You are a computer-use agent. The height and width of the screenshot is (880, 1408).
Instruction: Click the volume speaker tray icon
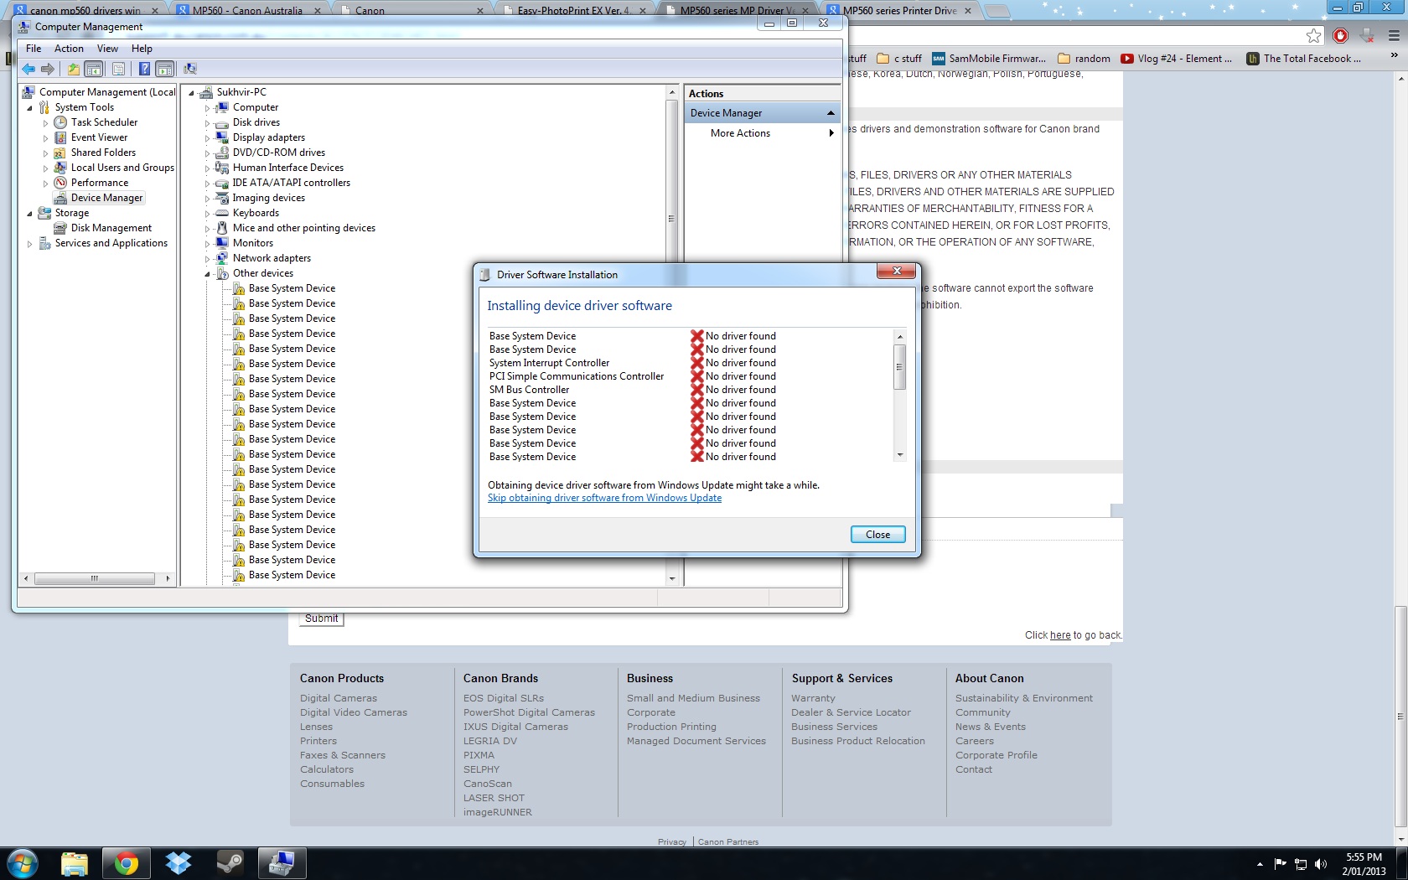click(x=1321, y=864)
